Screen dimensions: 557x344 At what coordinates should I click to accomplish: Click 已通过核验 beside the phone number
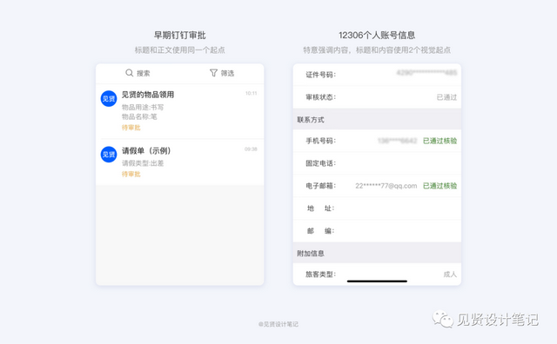pos(440,141)
